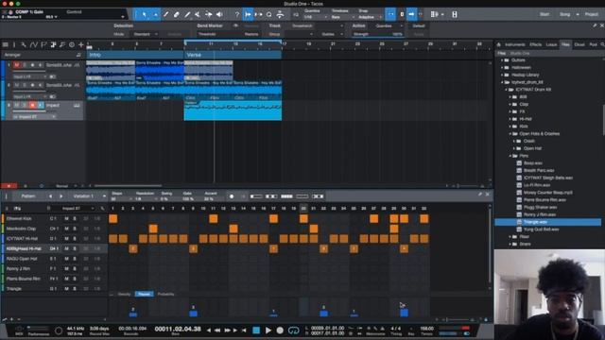Adjust the Strength slider in Action section
The image size is (605, 340).
[x=378, y=34]
